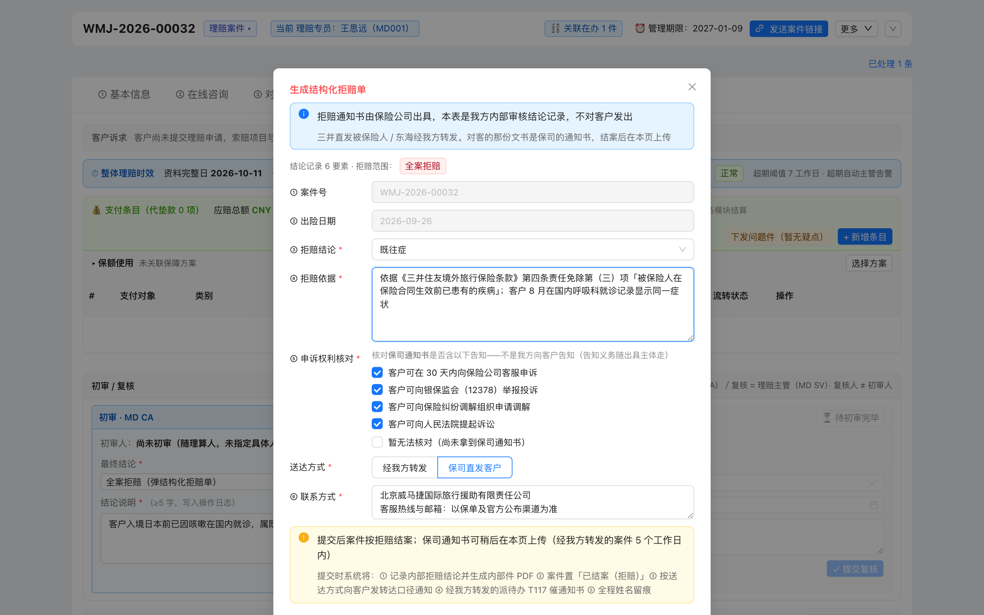Toggle 客户可向保险纠纷调解组织申请调解 checkbox
Viewport: 984px width, 615px height.
pos(377,406)
